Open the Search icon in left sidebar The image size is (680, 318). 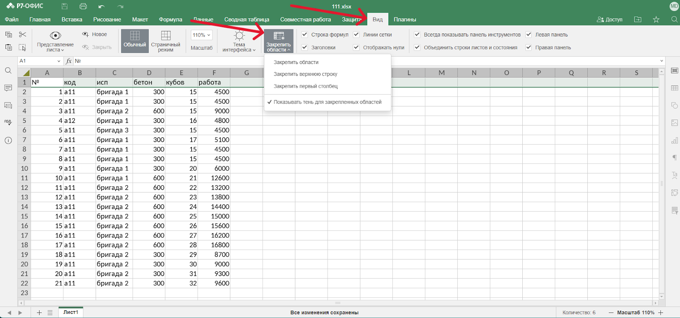[8, 71]
